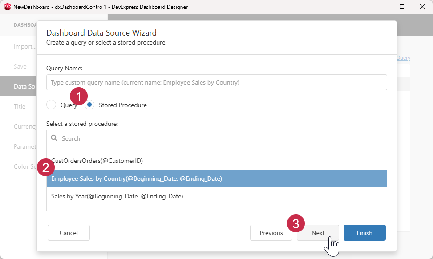Open the Import menu item behind the wizard
Screen dimensions: 433x259
tap(25, 46)
